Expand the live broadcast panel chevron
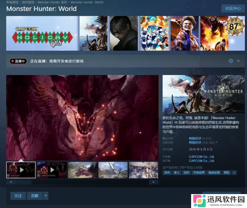This screenshot has height=208, width=247. pos(238,61)
